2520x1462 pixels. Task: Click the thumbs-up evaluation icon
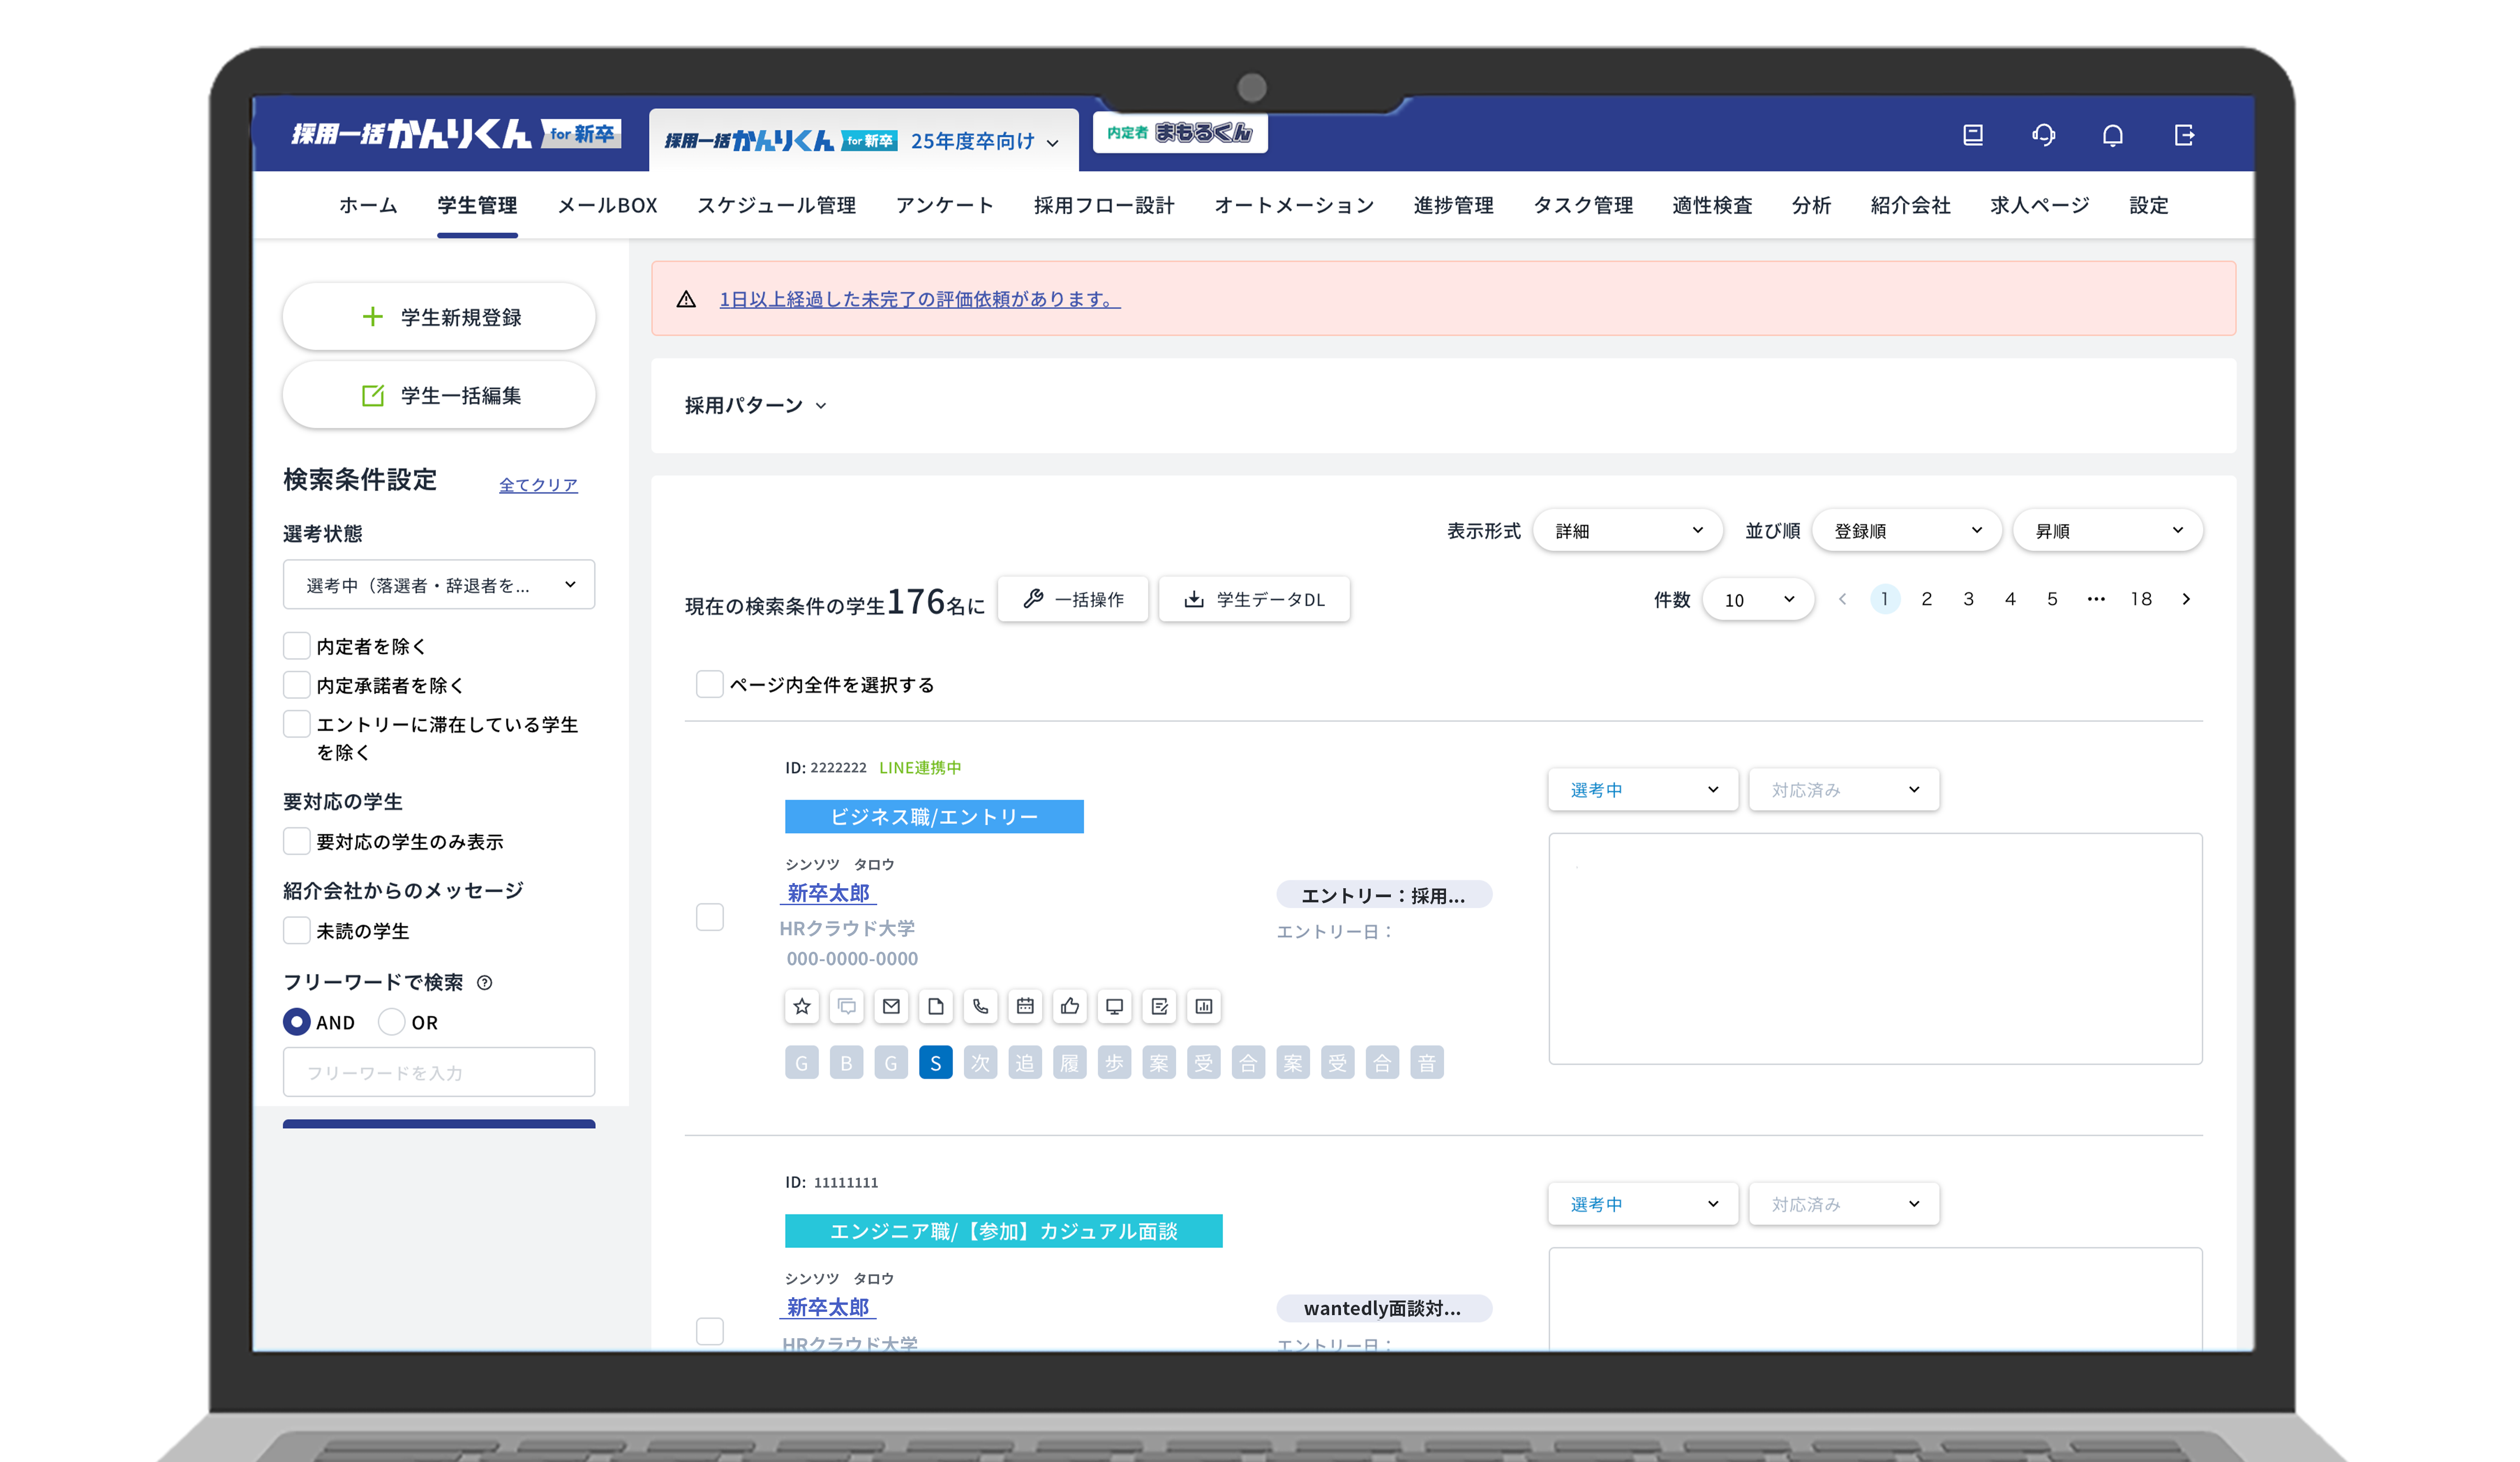click(x=1069, y=1007)
